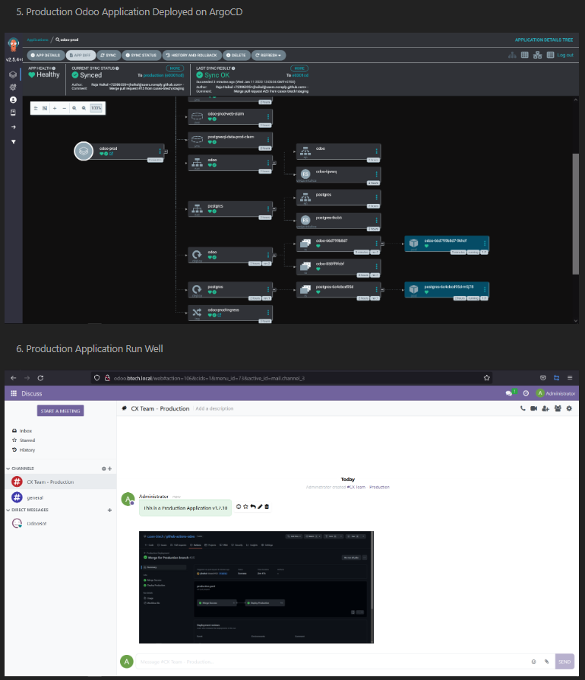Open channel settings gear icon

(x=569, y=408)
